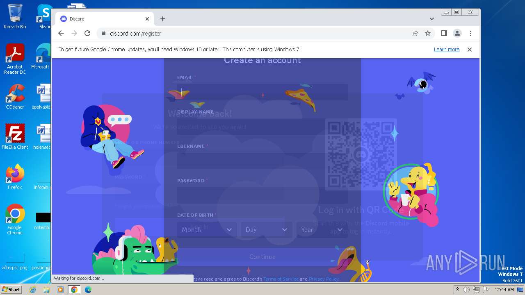Image resolution: width=525 pixels, height=295 pixels.
Task: Open the Day birth date dropdown
Action: [267, 230]
